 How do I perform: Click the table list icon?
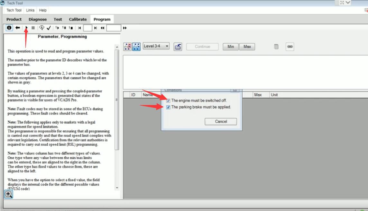(276, 47)
